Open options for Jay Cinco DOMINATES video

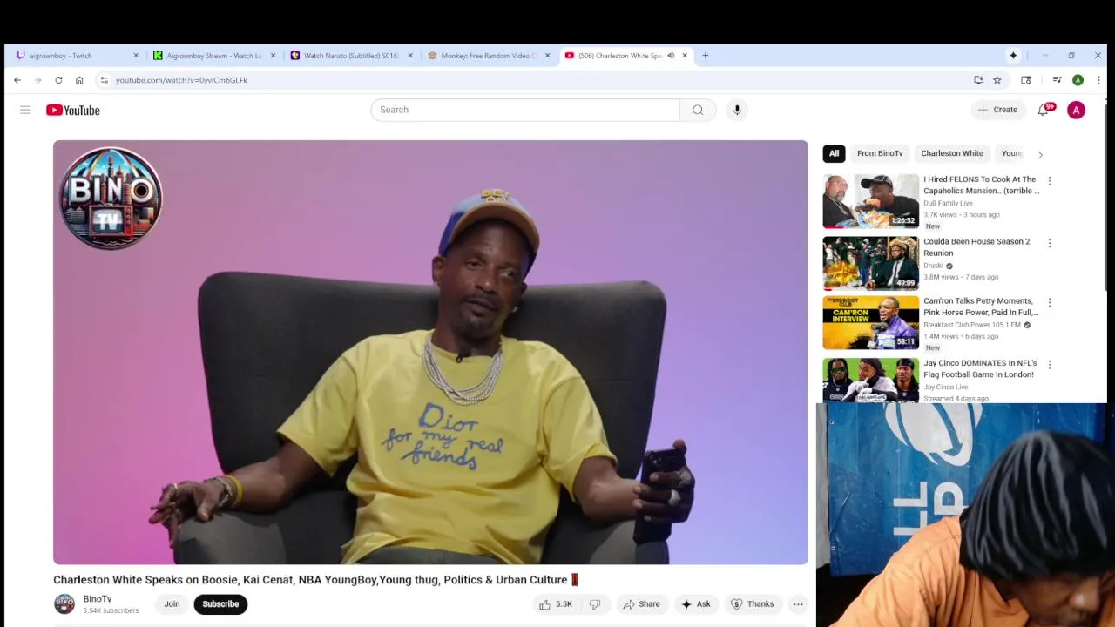tap(1050, 365)
